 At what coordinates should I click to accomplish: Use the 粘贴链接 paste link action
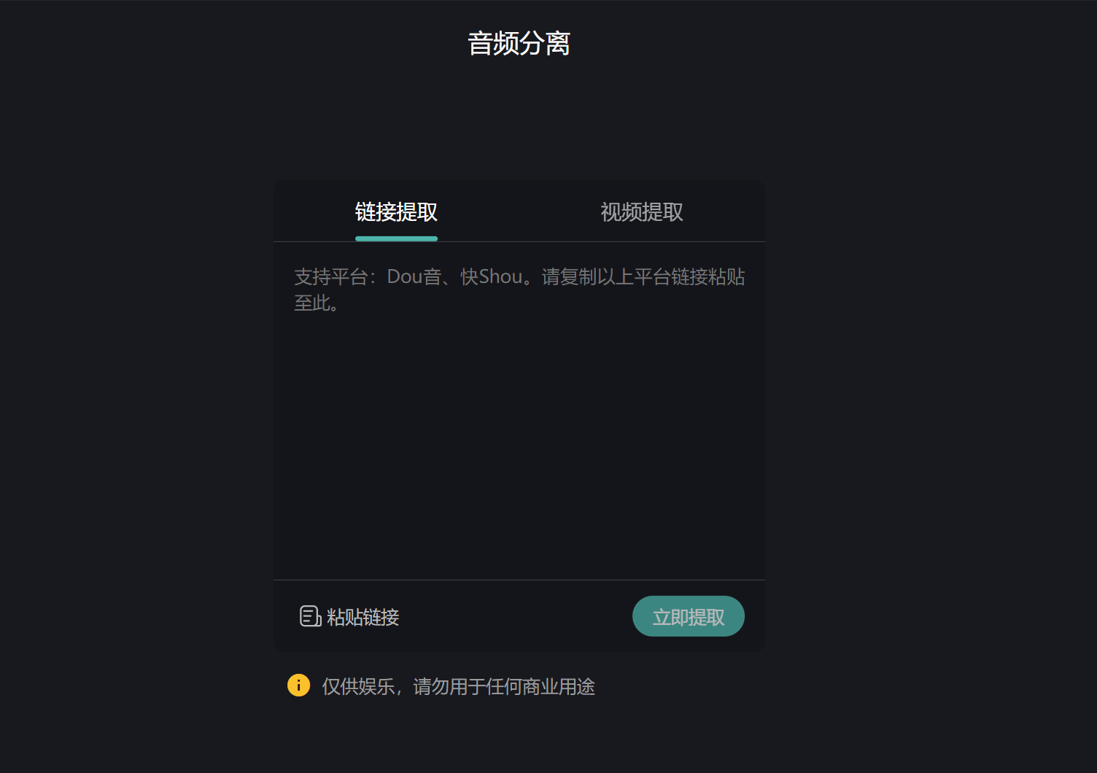coord(350,617)
